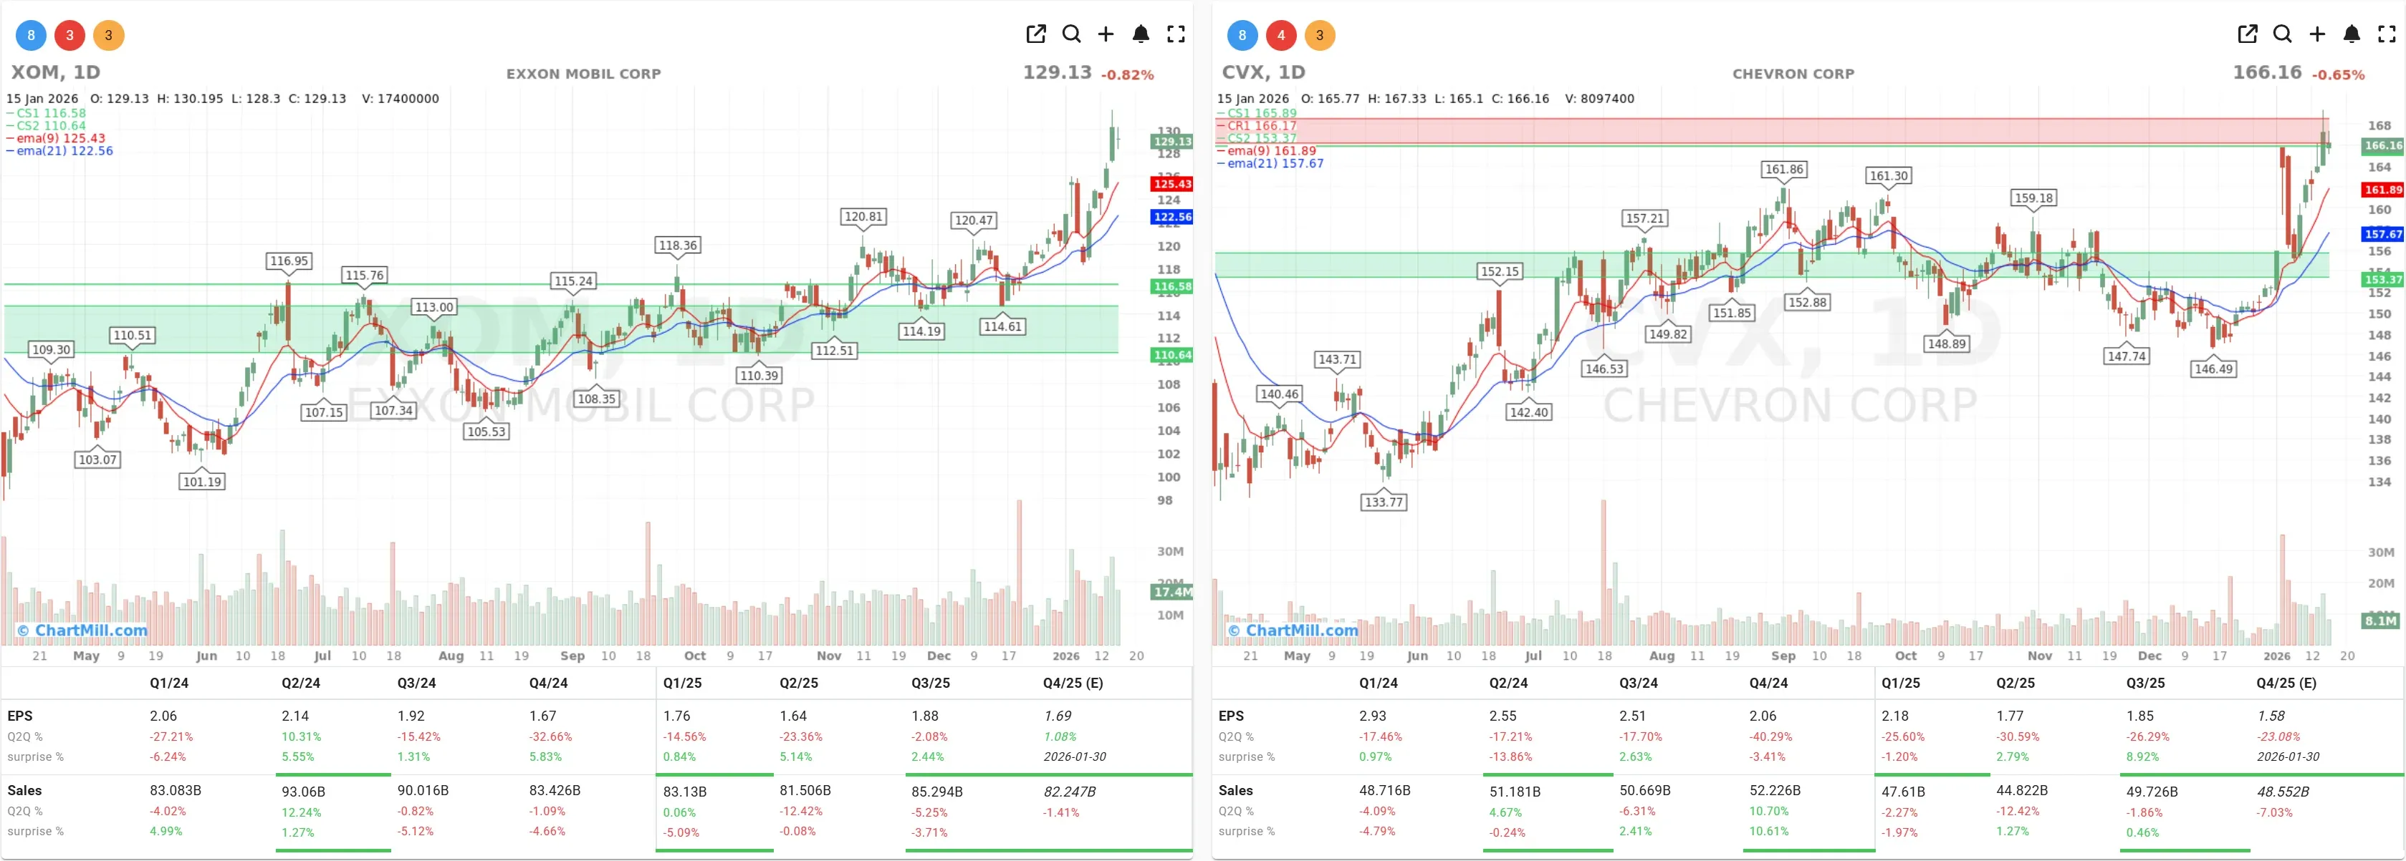The width and height of the screenshot is (2406, 861).
Task: Open the ChartMill.com link under CVX chart
Action: click(x=1292, y=630)
